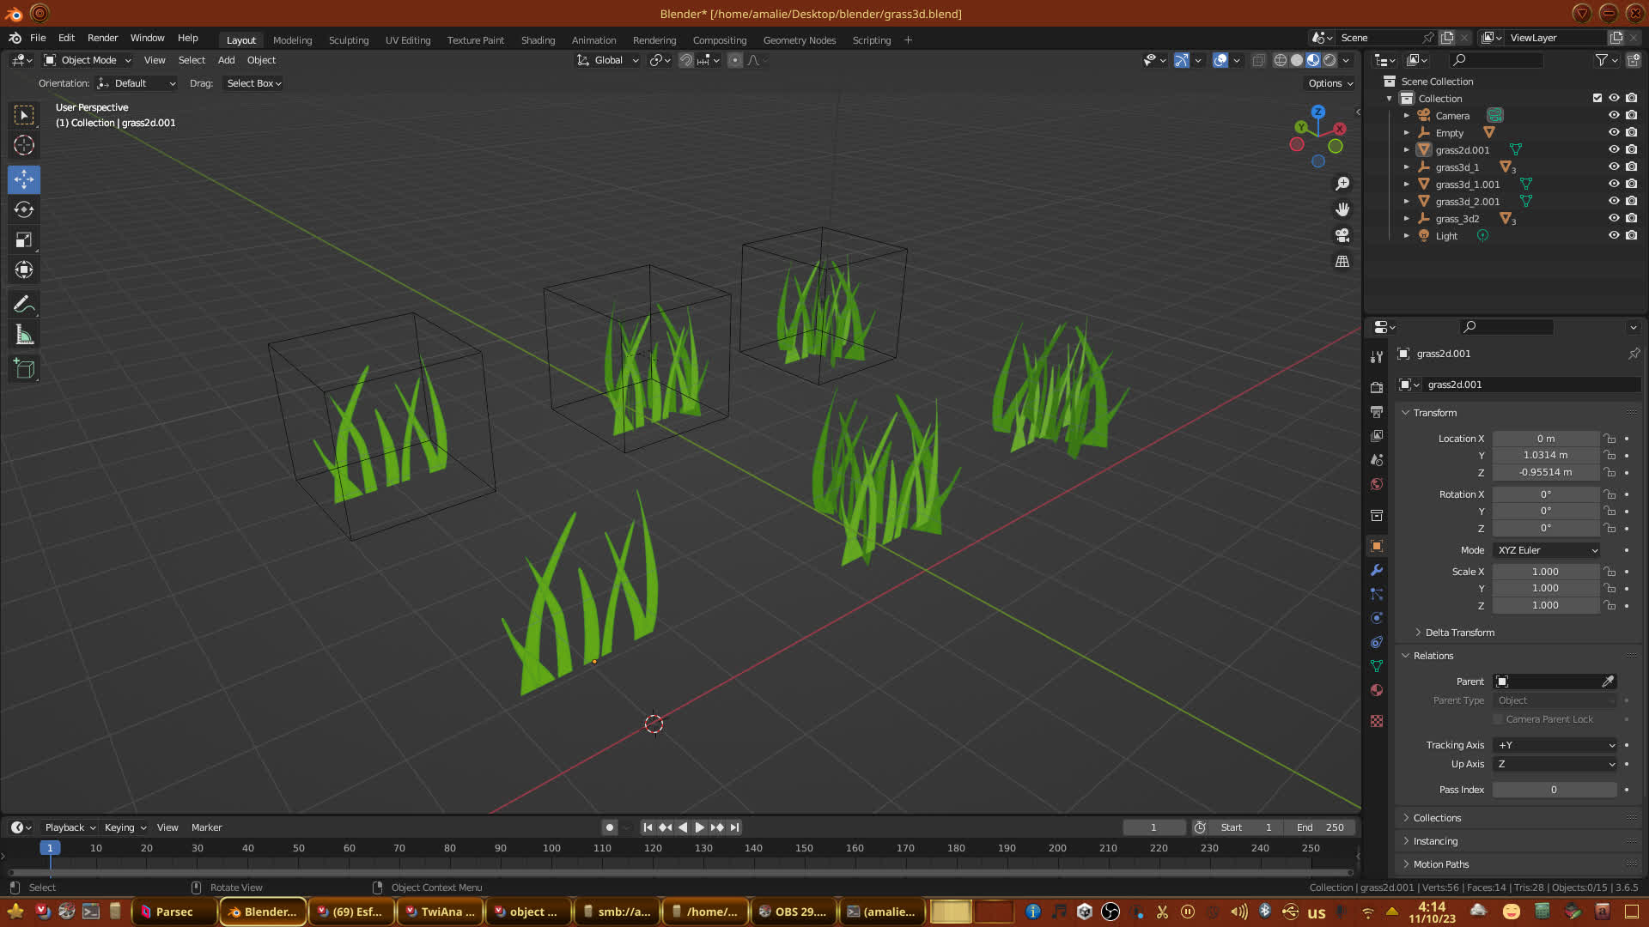
Task: Hide the Light object in outliner
Action: 1614,235
